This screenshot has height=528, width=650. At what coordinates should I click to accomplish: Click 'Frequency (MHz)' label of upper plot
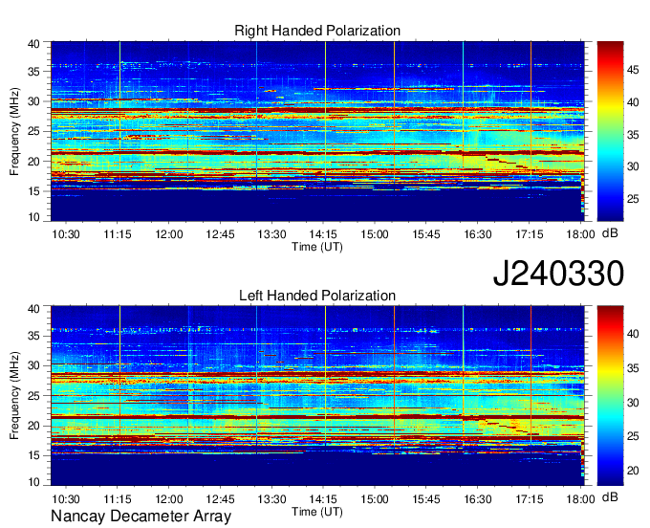[x=14, y=131]
